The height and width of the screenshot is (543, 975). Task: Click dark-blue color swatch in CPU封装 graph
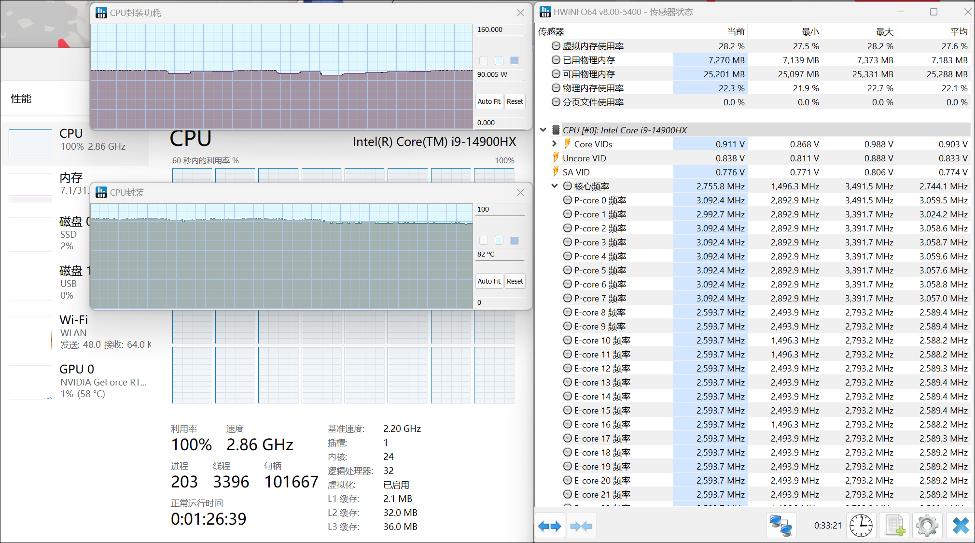[x=515, y=241]
